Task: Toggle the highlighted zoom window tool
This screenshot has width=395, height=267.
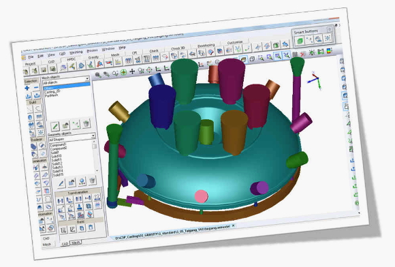Action: [x=278, y=56]
